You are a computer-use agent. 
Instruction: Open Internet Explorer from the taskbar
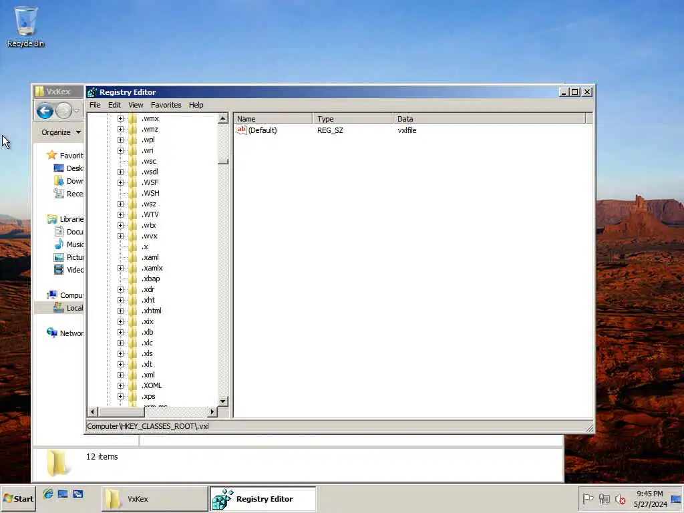(48, 494)
